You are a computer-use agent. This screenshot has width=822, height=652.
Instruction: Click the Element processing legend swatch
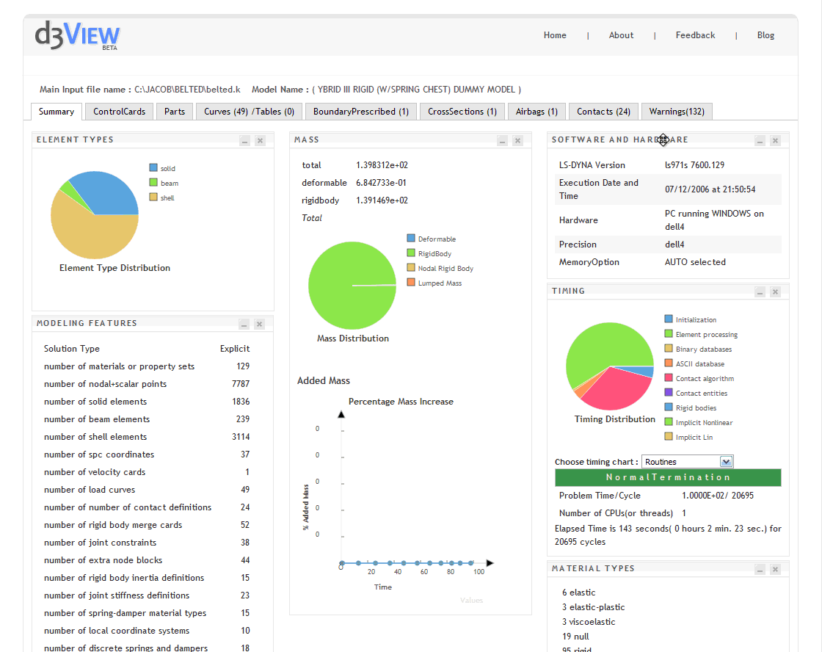point(669,333)
